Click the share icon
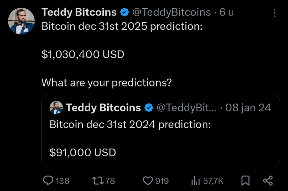The height and width of the screenshot is (191, 288). click(x=268, y=180)
